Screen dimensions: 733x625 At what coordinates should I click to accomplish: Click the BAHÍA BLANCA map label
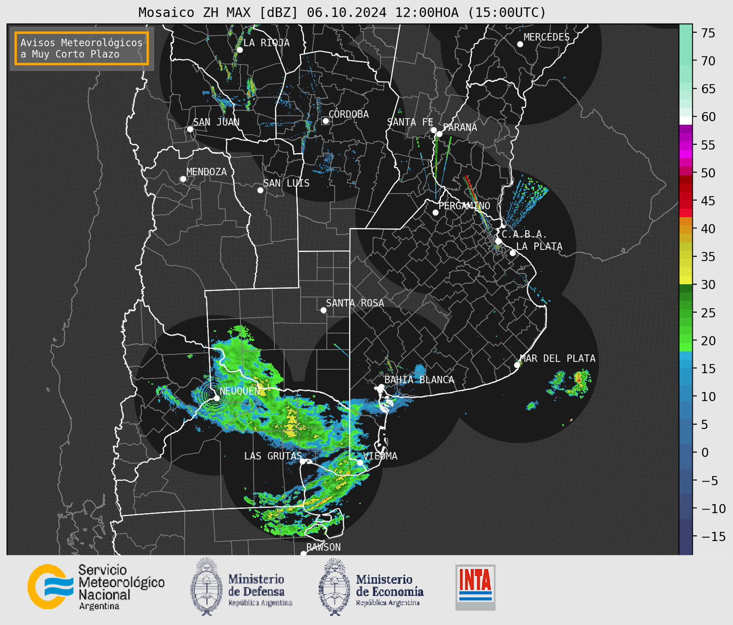(419, 380)
